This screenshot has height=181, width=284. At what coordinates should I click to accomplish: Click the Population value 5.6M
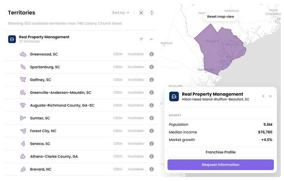pyautogui.click(x=268, y=124)
